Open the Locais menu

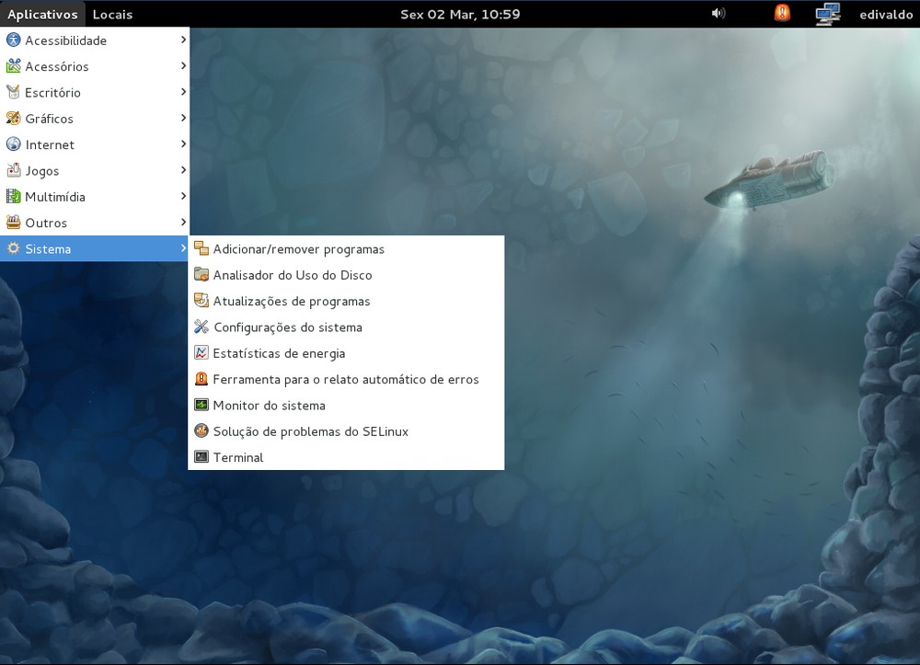112,14
